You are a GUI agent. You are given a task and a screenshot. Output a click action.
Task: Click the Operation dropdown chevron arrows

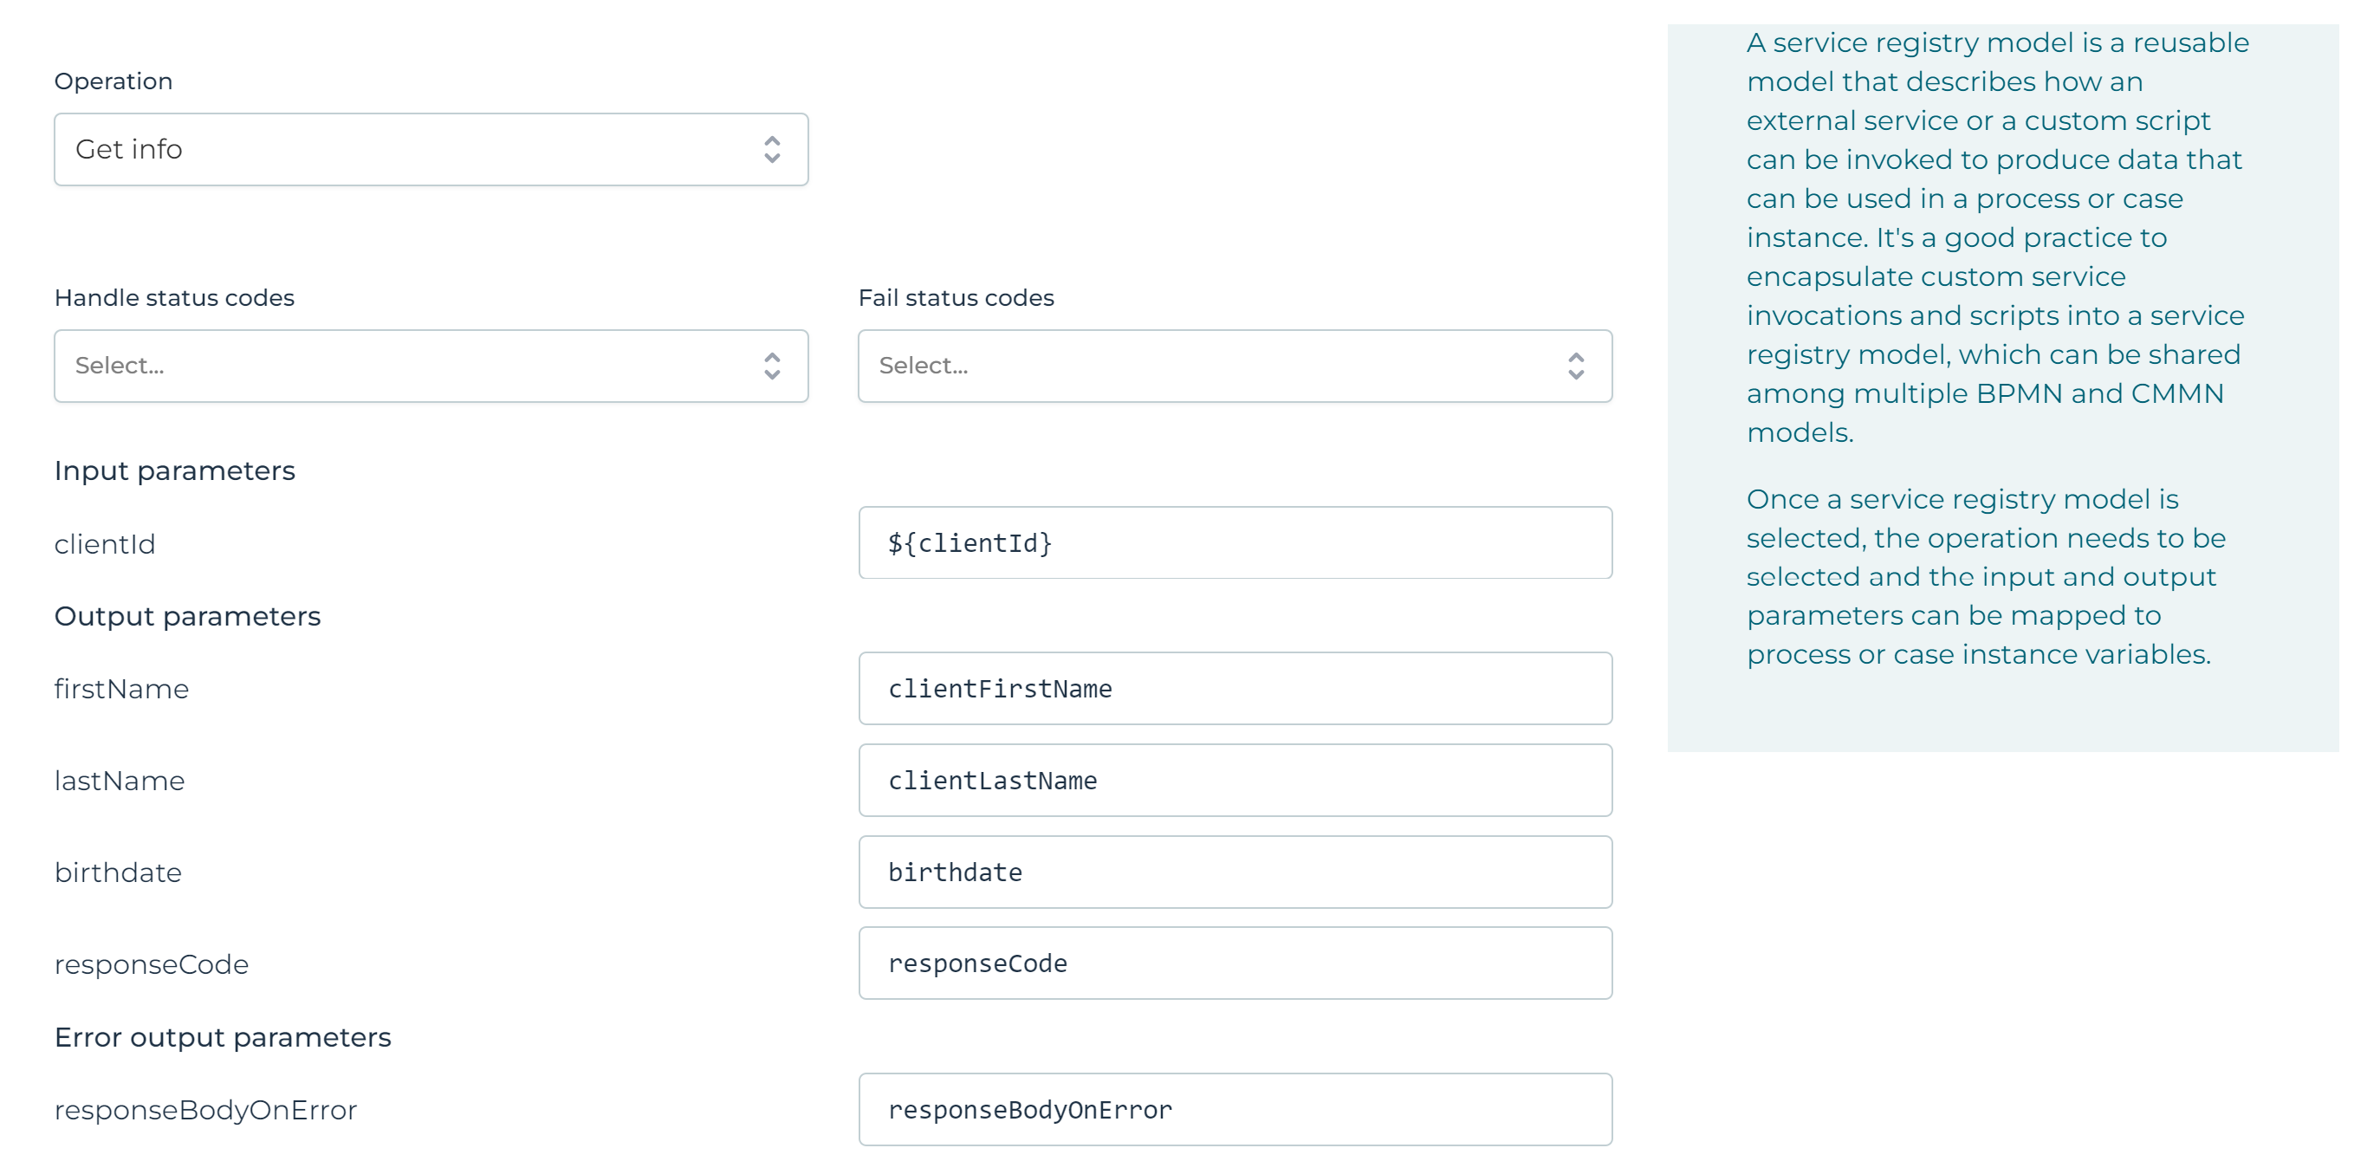coord(772,150)
